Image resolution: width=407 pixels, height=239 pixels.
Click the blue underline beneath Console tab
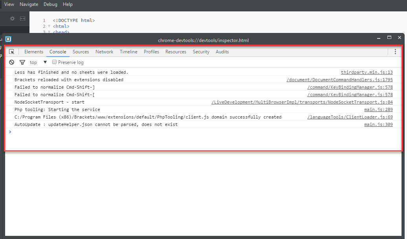click(x=58, y=56)
